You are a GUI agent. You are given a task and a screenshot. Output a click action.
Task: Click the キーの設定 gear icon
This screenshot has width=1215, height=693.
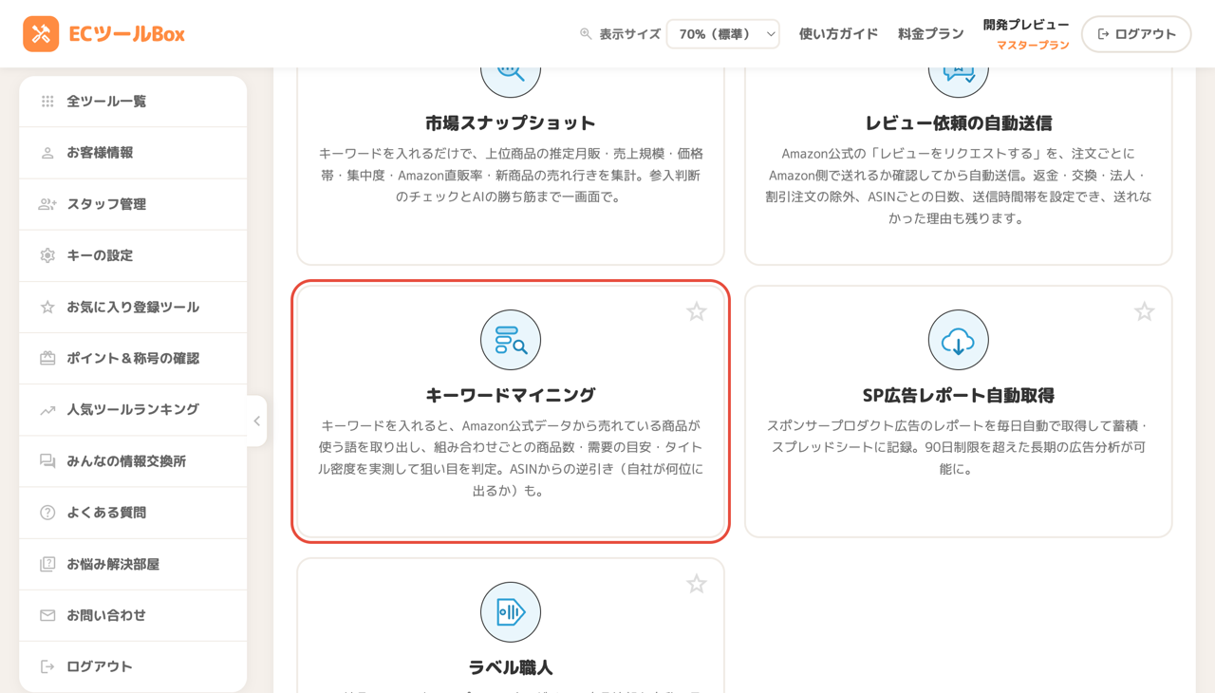click(47, 255)
